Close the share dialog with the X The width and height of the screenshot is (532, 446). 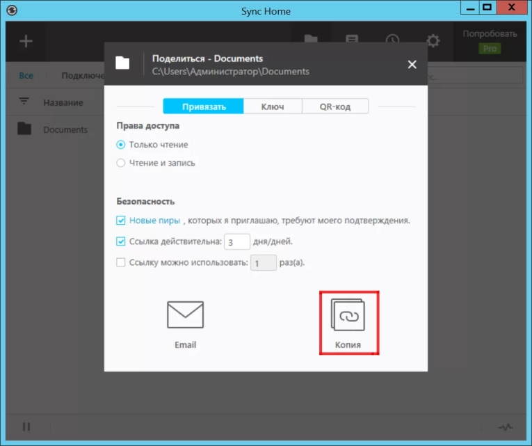[412, 64]
